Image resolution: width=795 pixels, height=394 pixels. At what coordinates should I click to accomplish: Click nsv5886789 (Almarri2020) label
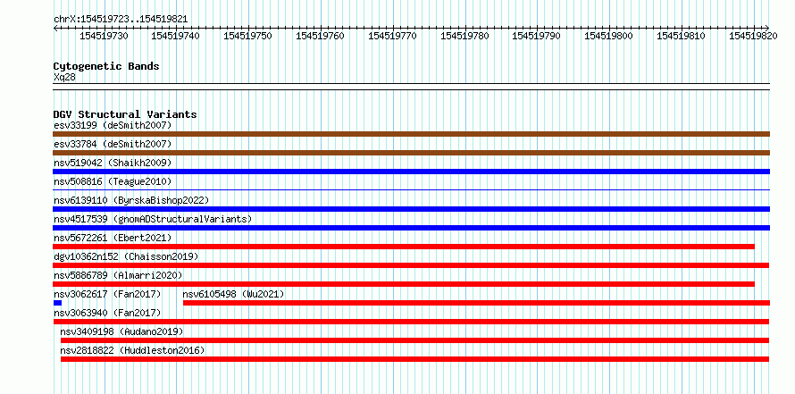point(118,275)
